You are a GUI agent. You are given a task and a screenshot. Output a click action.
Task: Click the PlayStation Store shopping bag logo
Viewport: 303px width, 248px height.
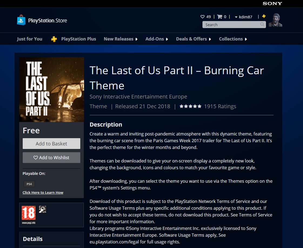click(21, 21)
